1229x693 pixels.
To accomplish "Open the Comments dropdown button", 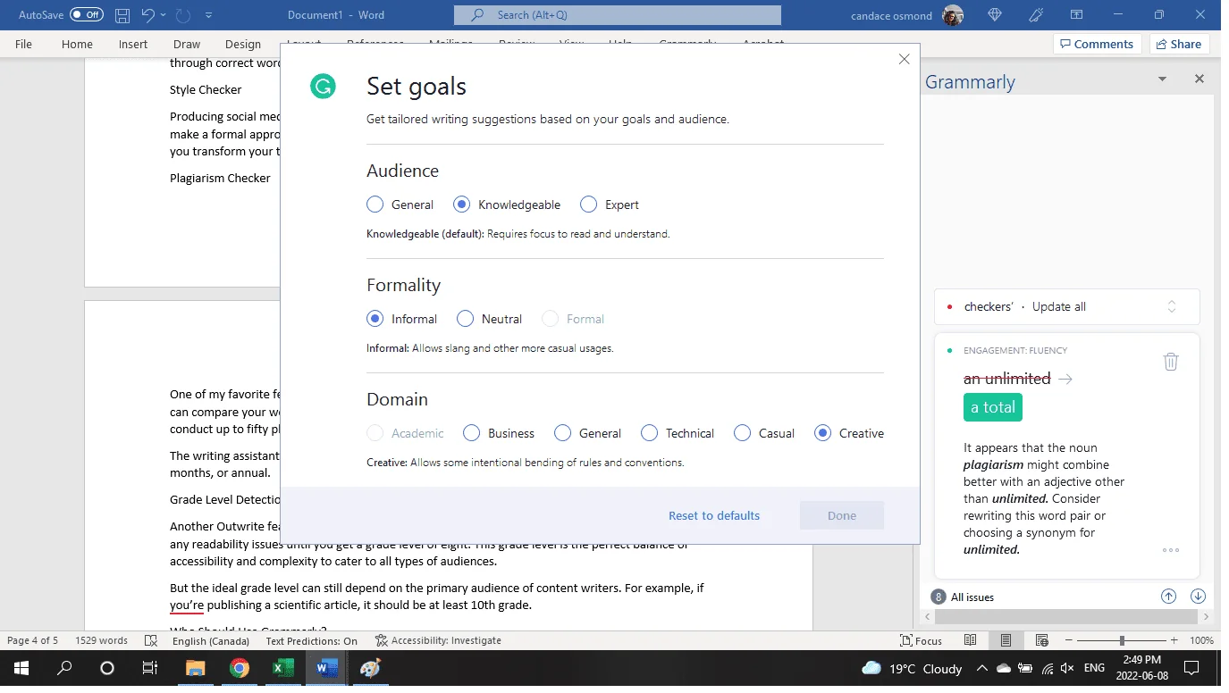I will (x=1097, y=44).
